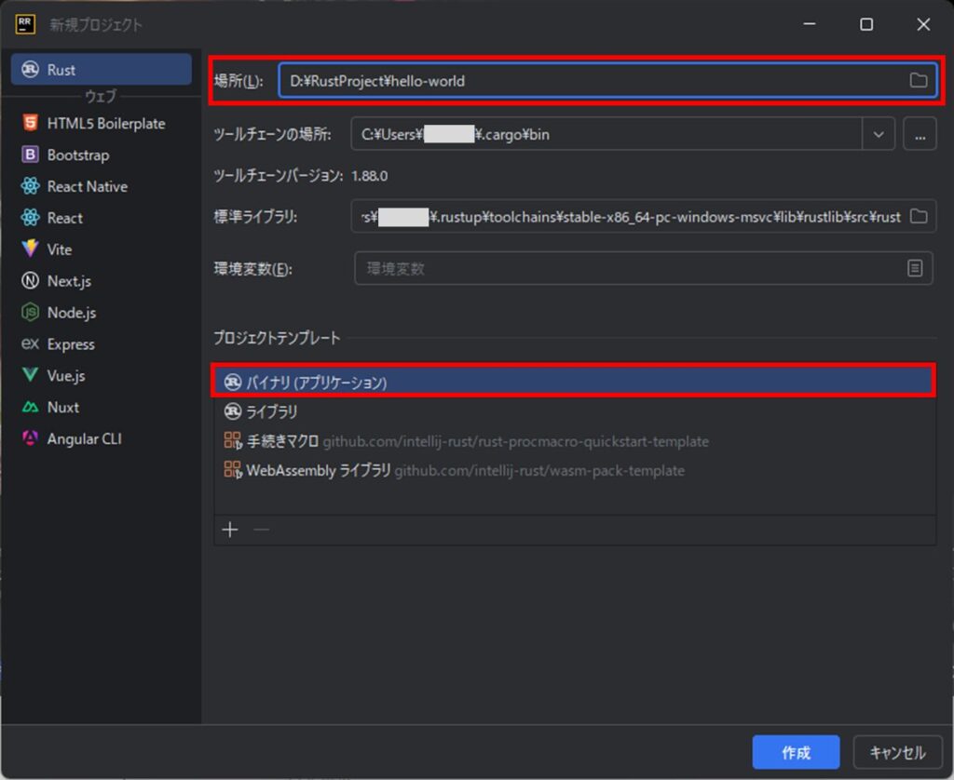This screenshot has height=780, width=954.
Task: Browse folder icon in location field
Action: 918,80
